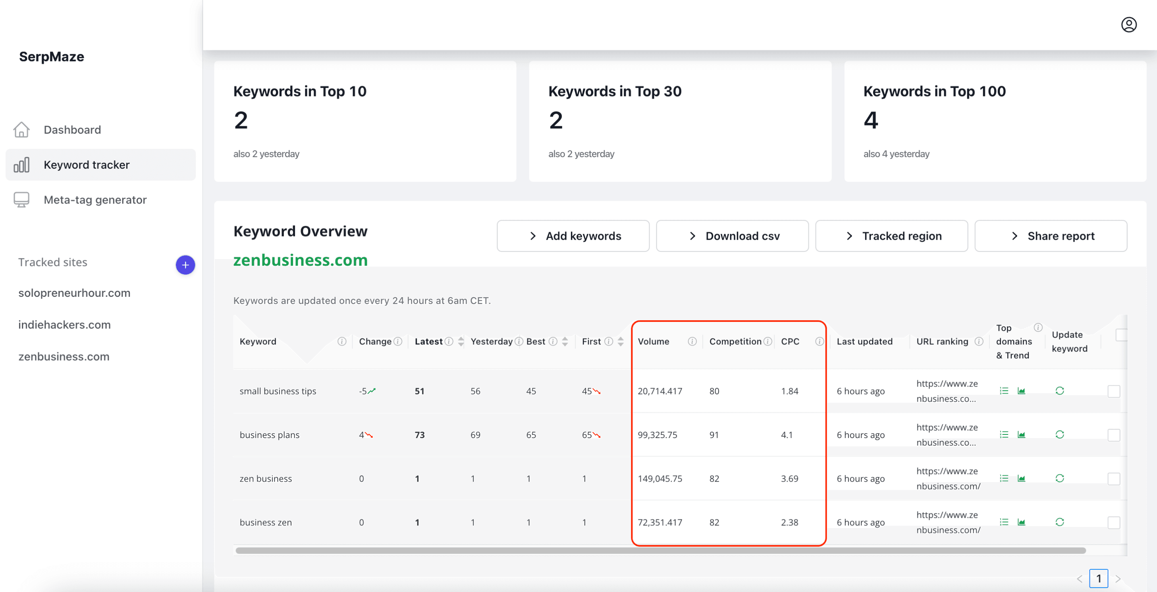Click info icon next to URL ranking
The image size is (1157, 592).
tap(979, 342)
